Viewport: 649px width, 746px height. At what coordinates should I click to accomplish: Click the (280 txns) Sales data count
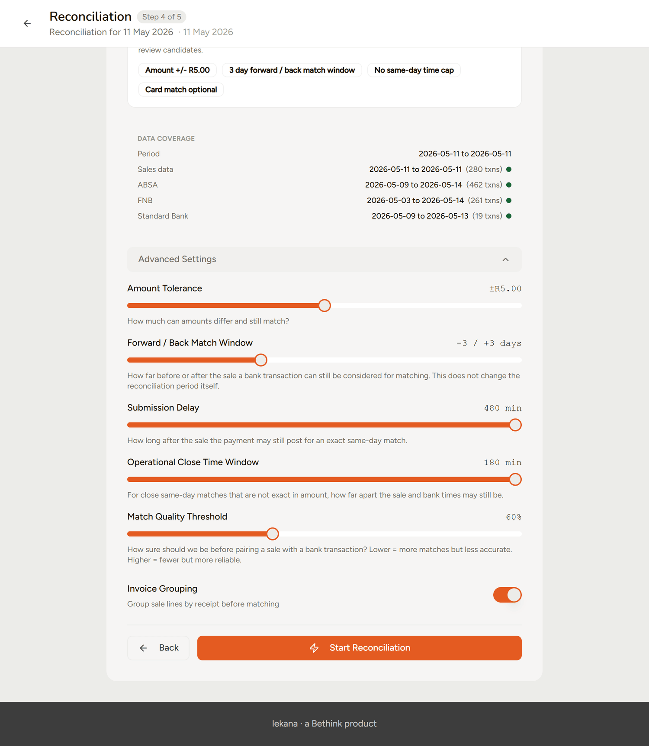click(x=484, y=169)
